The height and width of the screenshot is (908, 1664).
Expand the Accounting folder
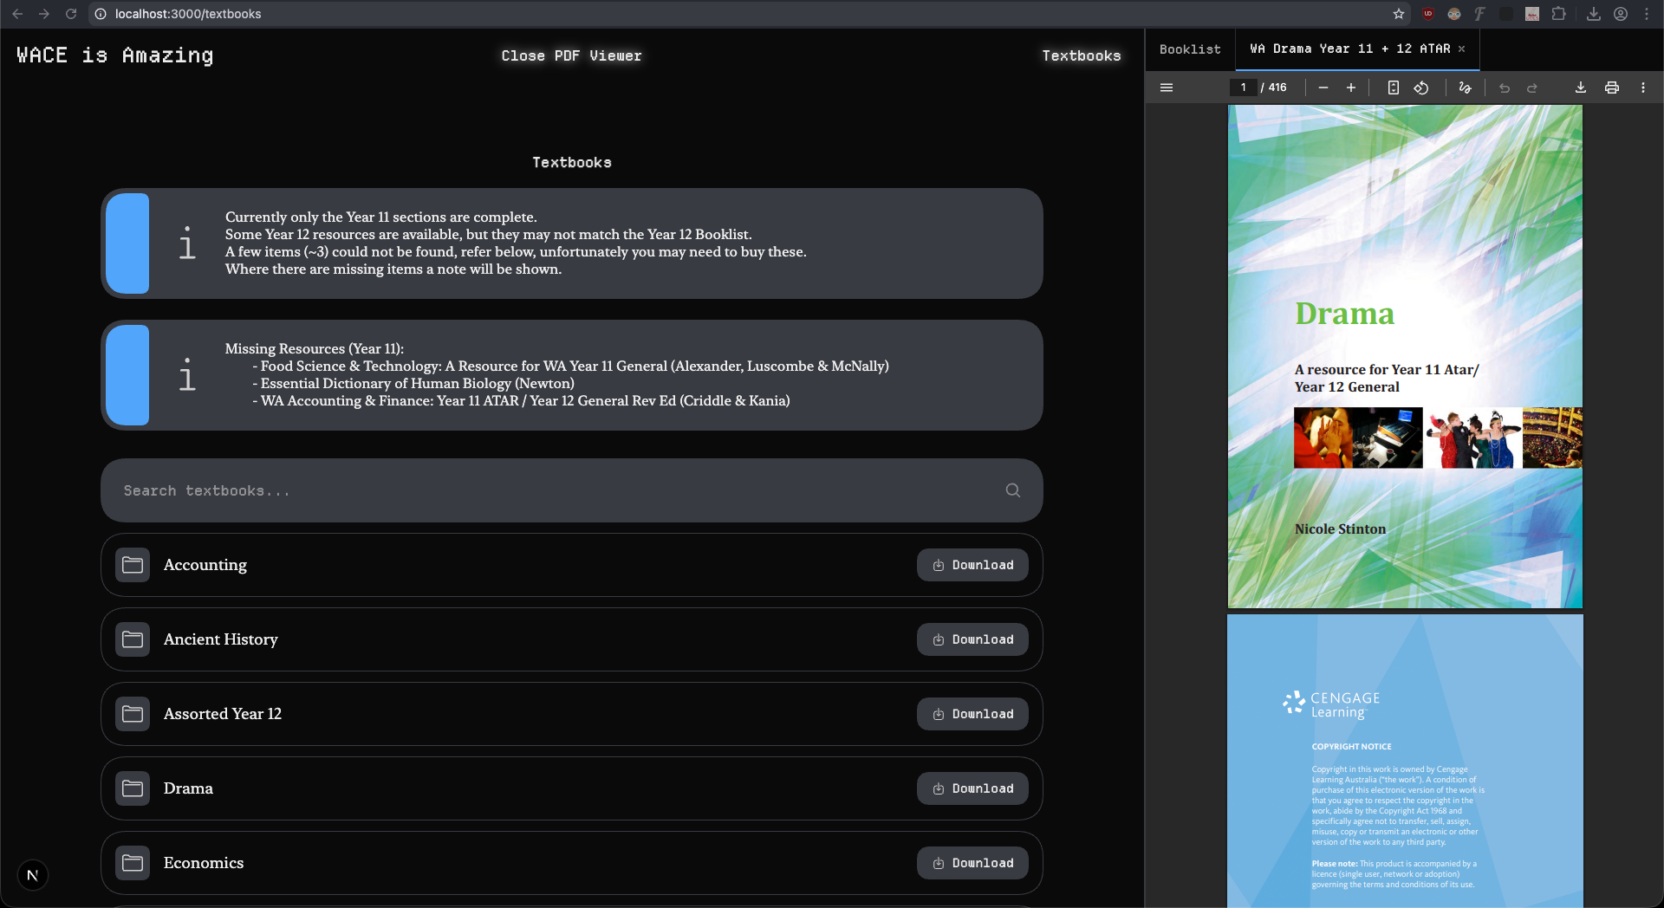[205, 565]
